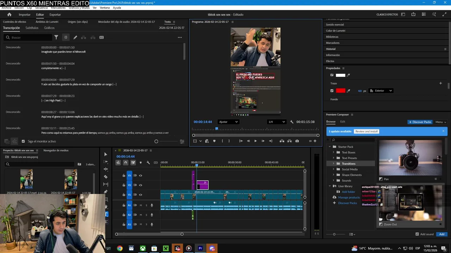
Task: Solo audio track A2
Action: (x=146, y=215)
